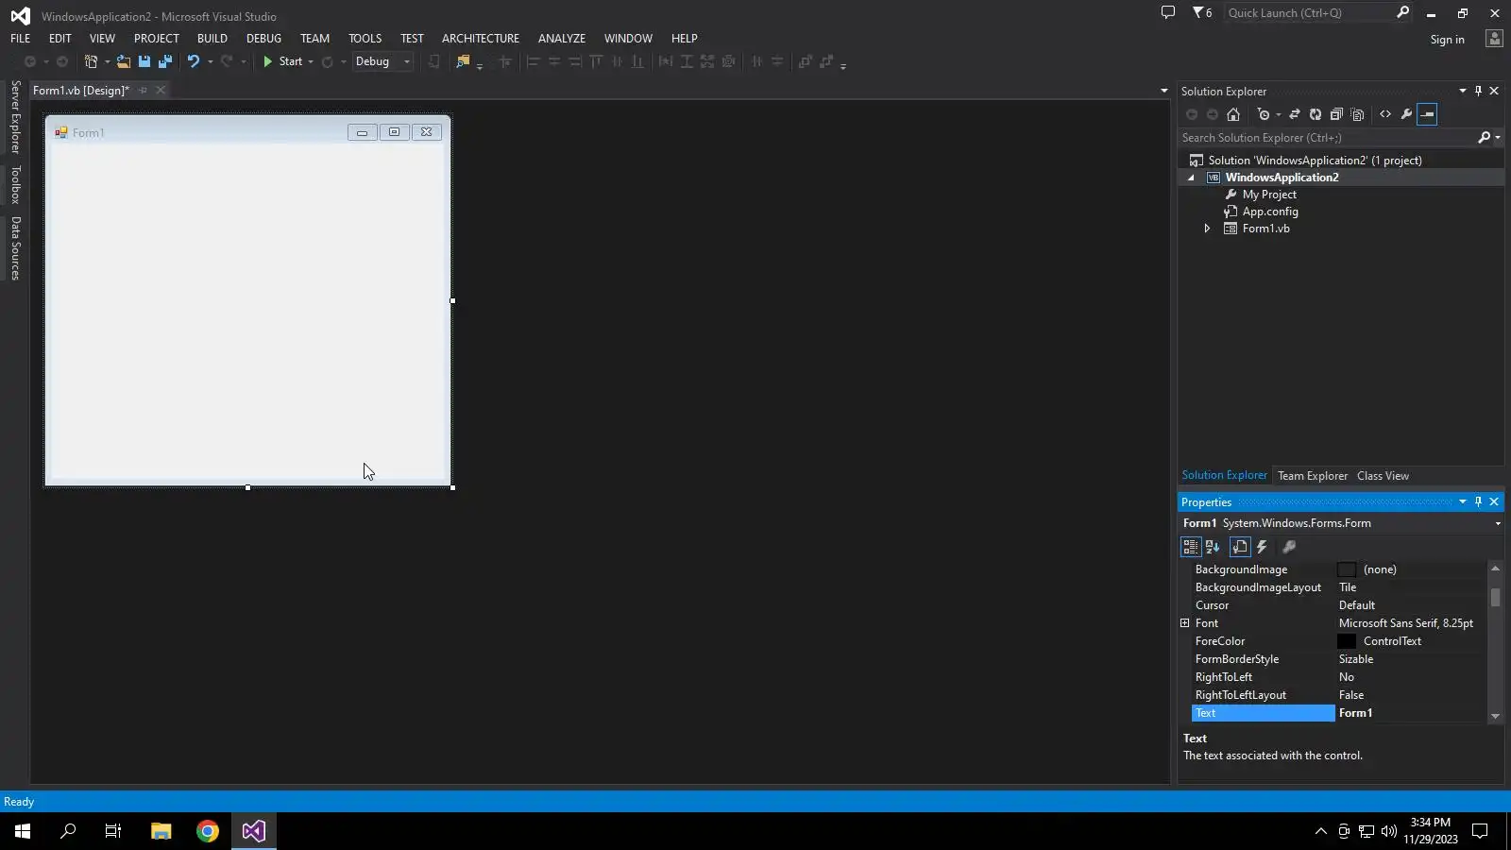Select My Project in Solution Explorer

1269,195
